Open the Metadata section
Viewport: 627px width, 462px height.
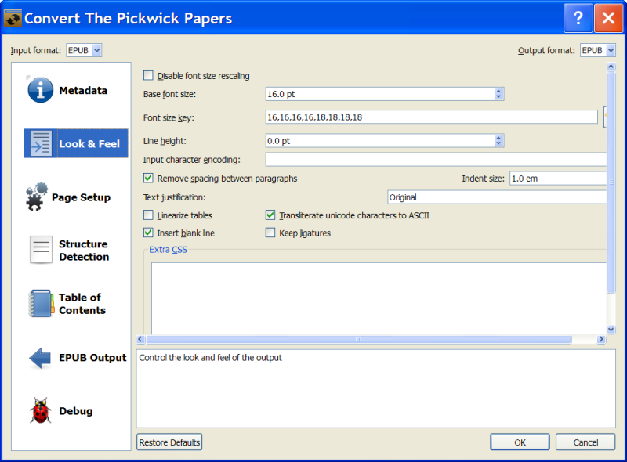click(x=76, y=90)
